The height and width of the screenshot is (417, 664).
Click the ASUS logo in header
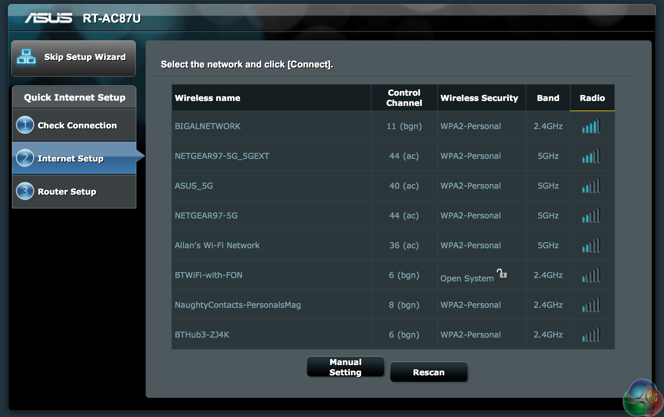pyautogui.click(x=49, y=18)
